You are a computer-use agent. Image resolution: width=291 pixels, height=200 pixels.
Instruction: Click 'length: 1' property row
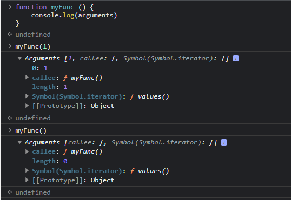[x=50, y=87]
